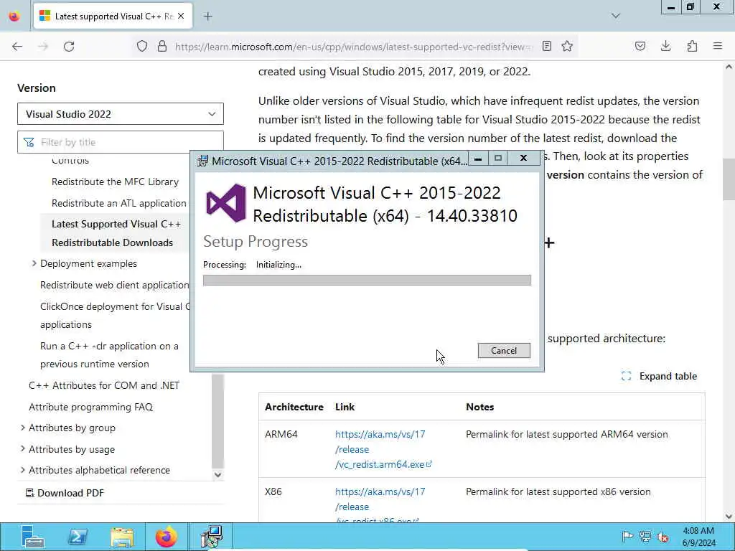735x551 pixels.
Task: Select Latest Supported Visual C++ Redistributable Downloads
Action: 116,233
